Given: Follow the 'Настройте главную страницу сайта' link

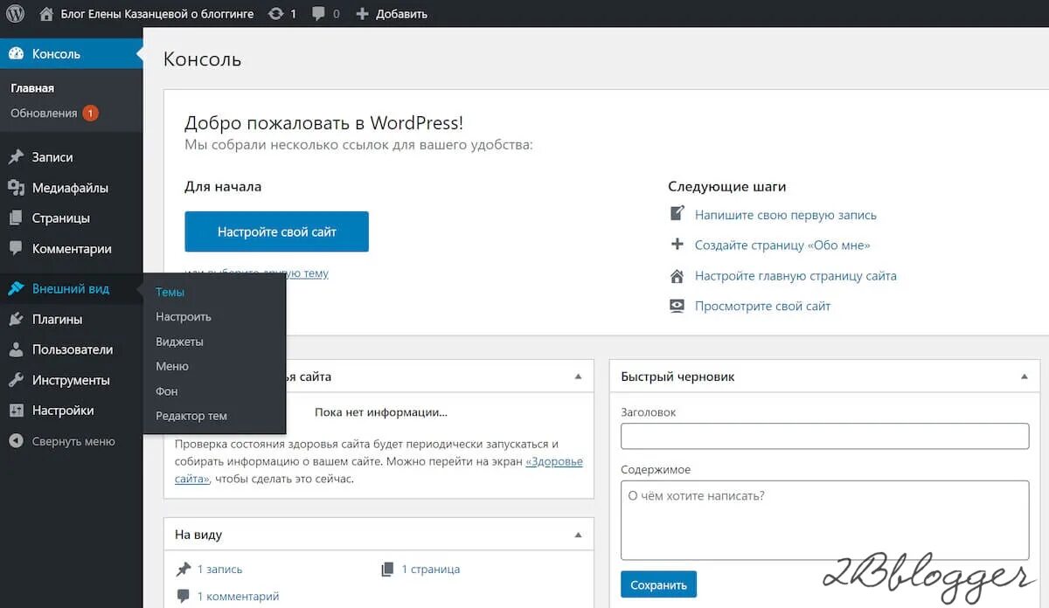Looking at the screenshot, I should (795, 276).
